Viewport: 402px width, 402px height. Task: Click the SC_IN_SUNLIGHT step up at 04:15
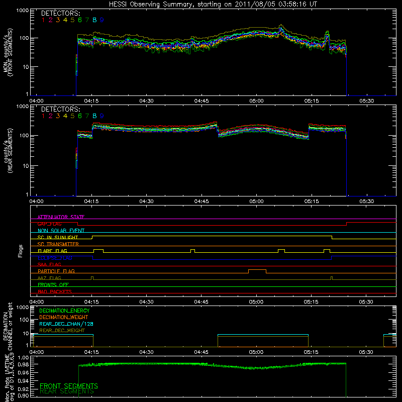coord(92,237)
